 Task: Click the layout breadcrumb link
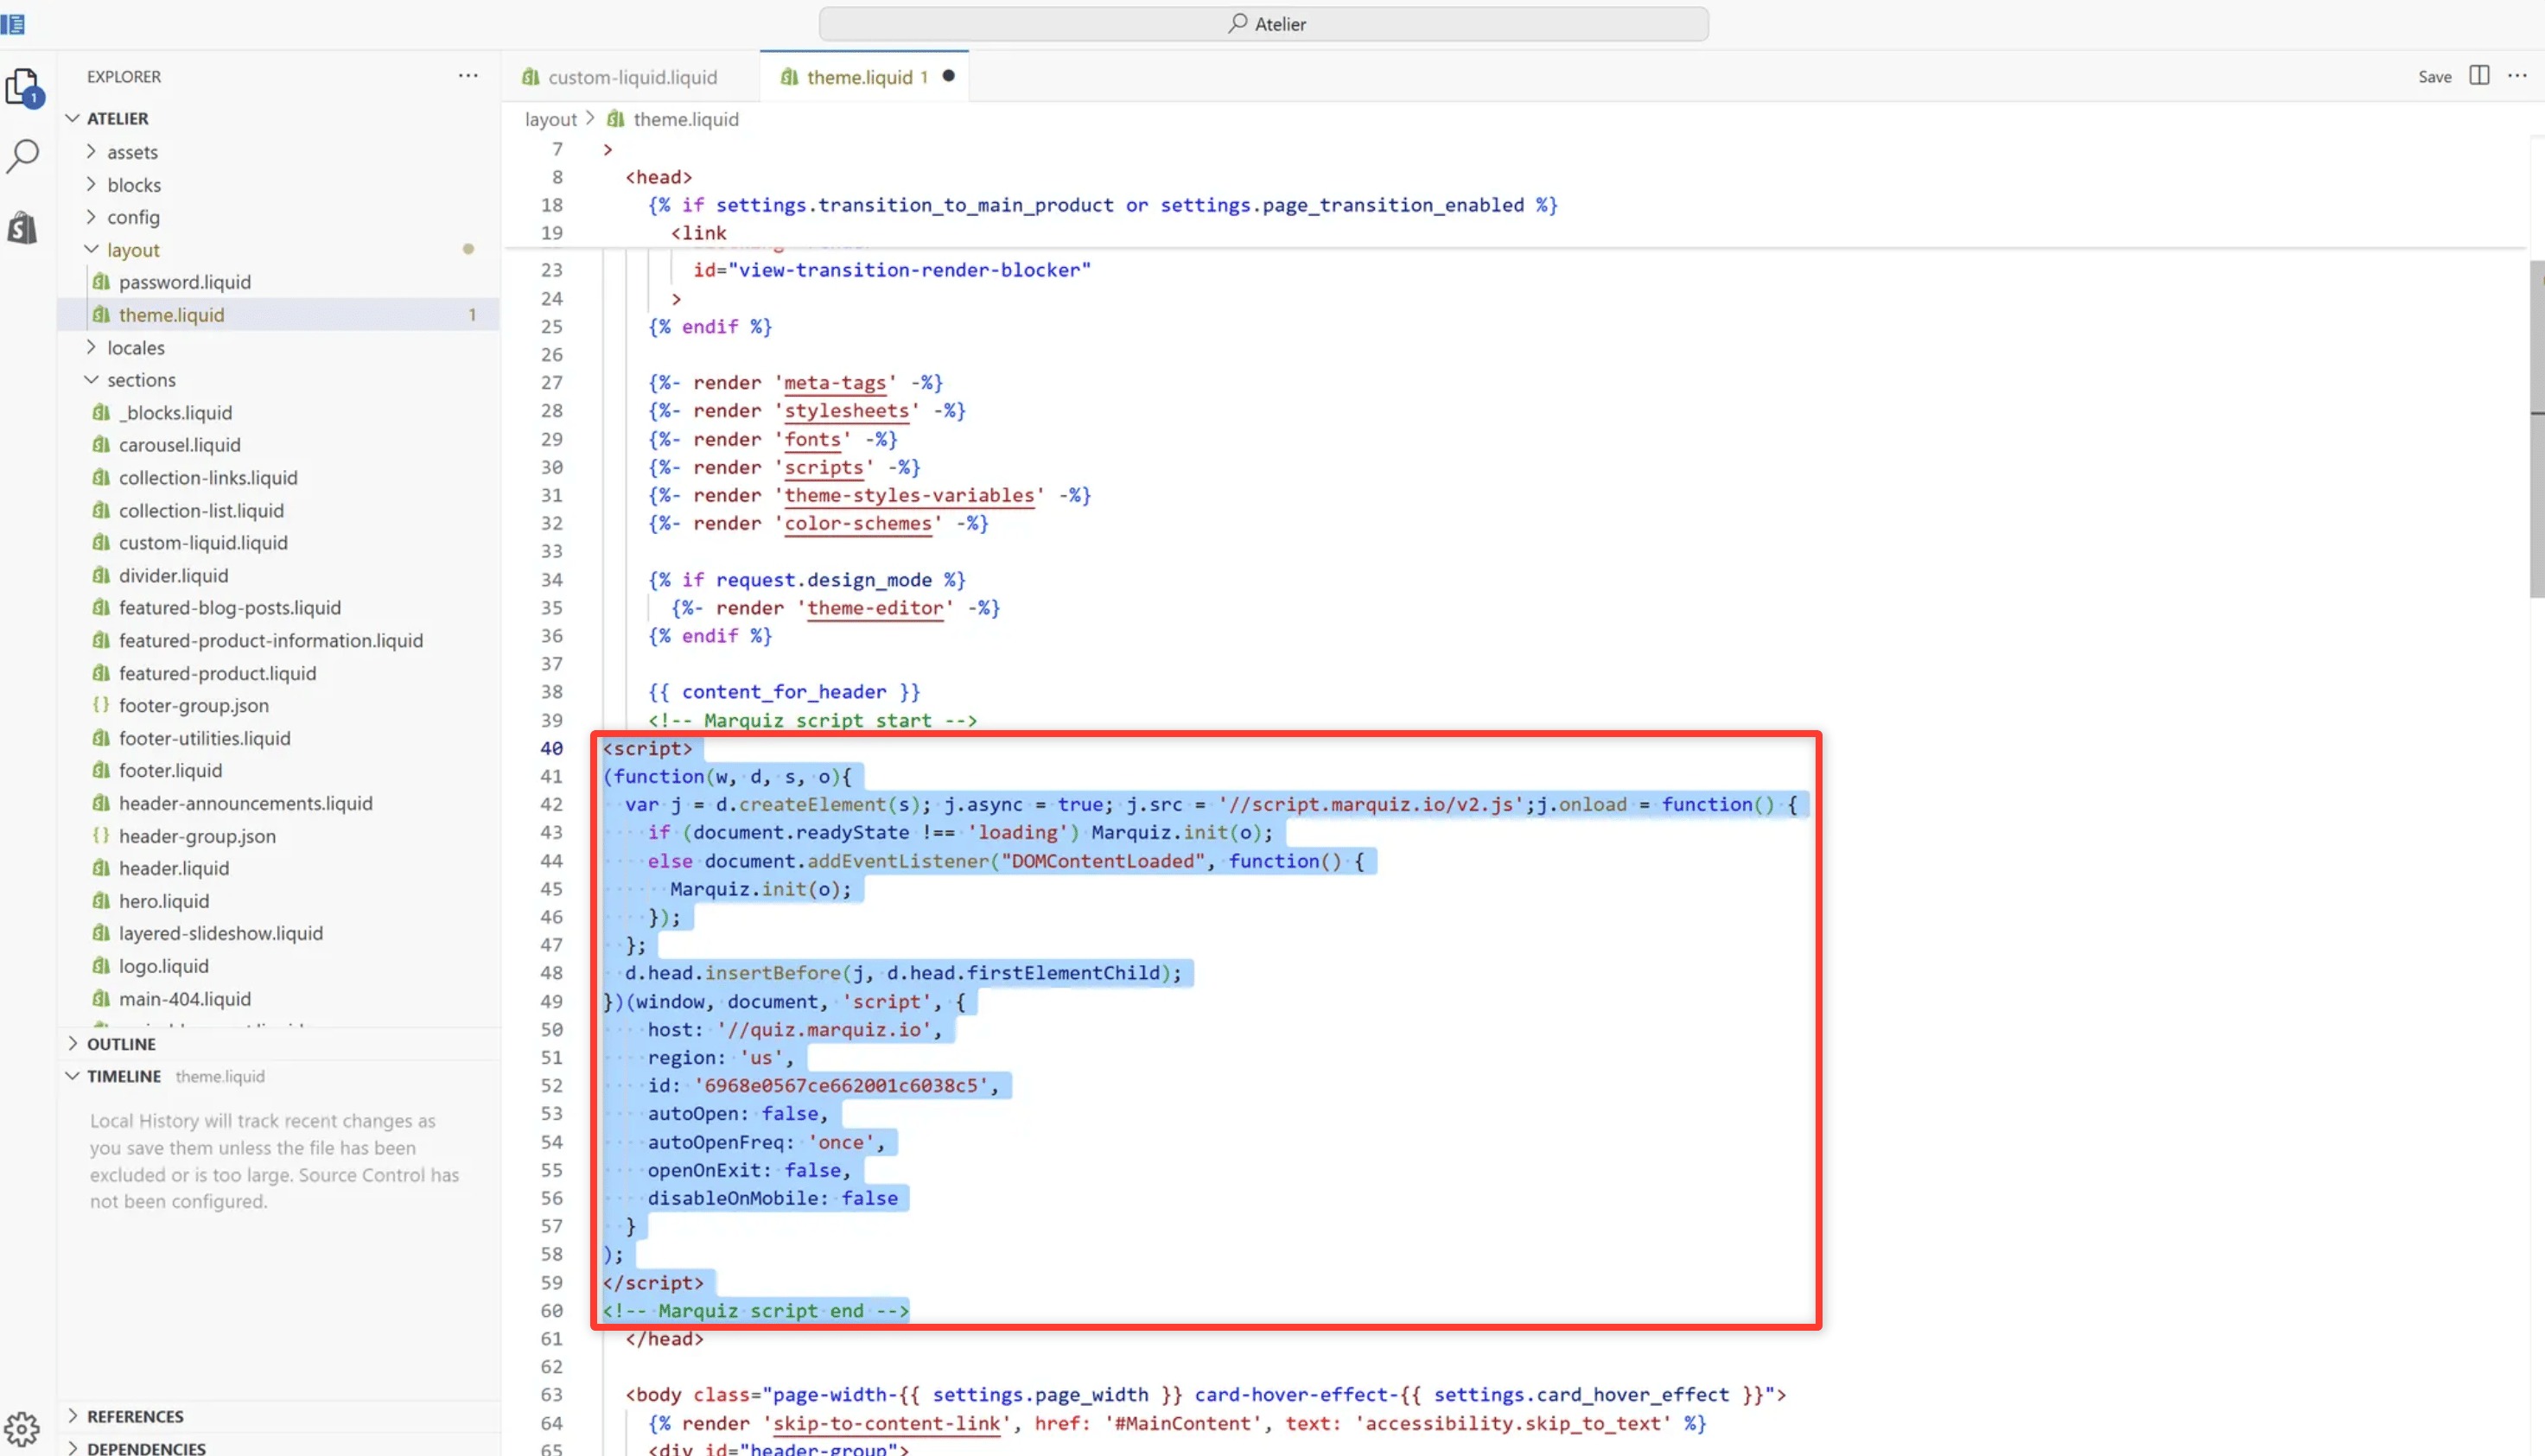tap(550, 119)
